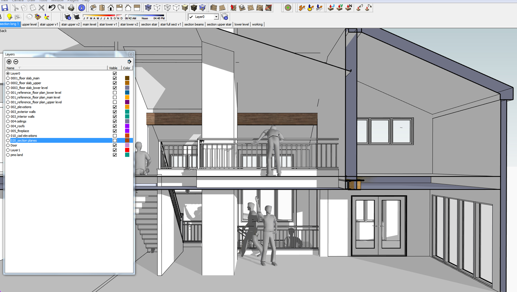Click the plugin icon with red arrow and black N
517x292 pixels.
pyautogui.click(x=349, y=7)
